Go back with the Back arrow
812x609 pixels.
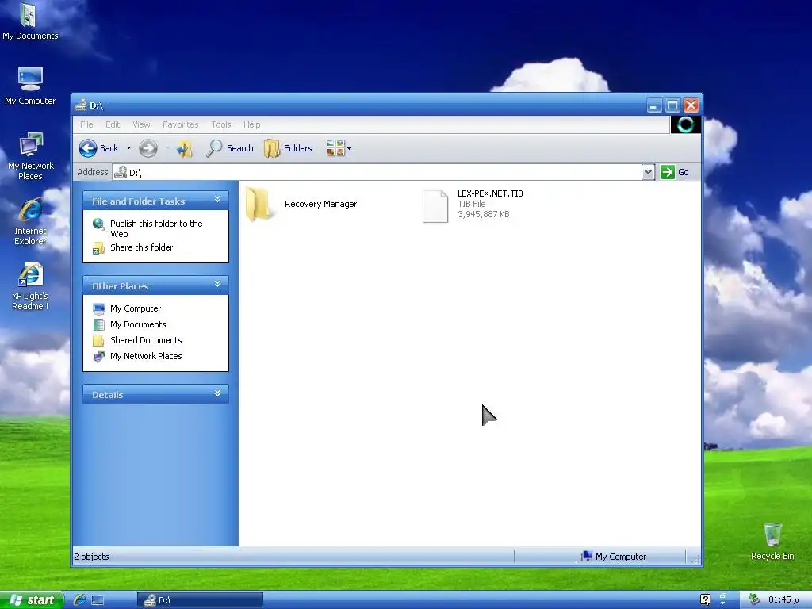(98, 148)
